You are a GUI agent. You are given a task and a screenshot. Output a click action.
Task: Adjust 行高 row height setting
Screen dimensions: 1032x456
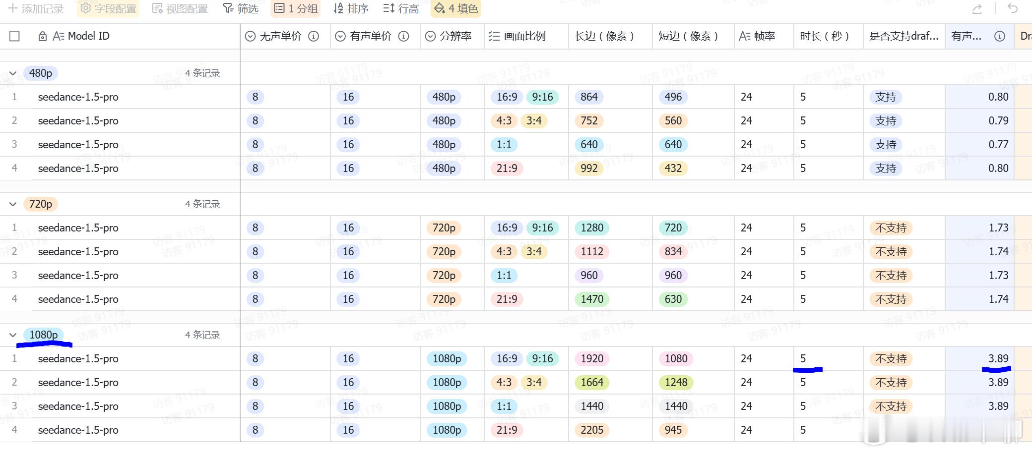400,8
